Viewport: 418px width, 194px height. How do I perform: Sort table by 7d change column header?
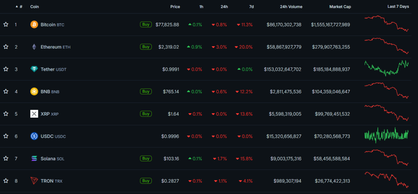pyautogui.click(x=251, y=7)
